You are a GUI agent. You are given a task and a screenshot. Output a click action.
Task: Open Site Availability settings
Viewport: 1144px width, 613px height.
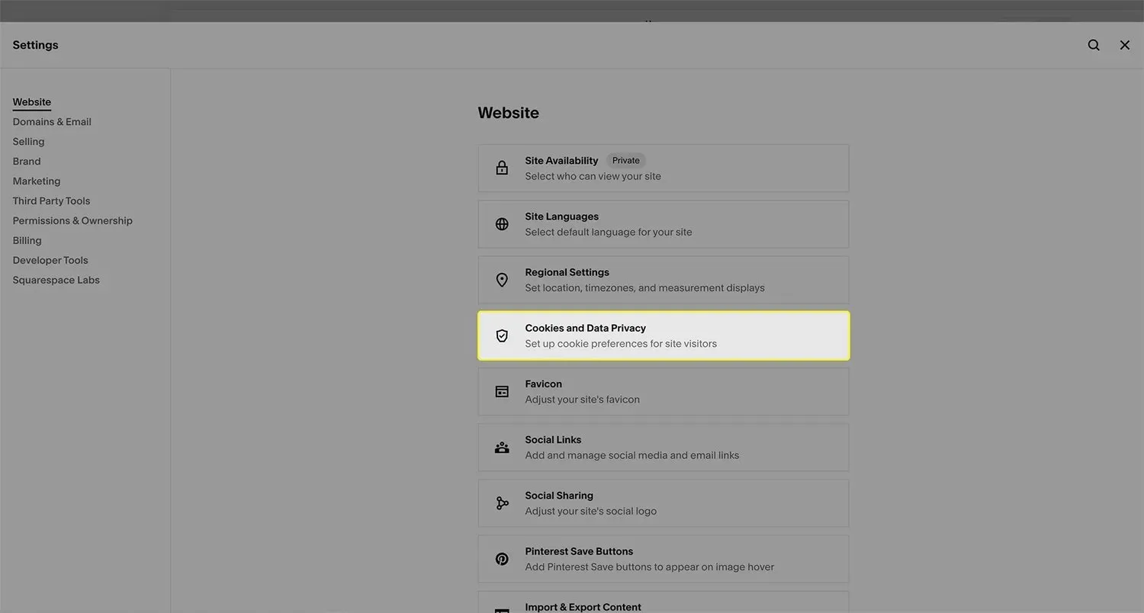click(664, 168)
